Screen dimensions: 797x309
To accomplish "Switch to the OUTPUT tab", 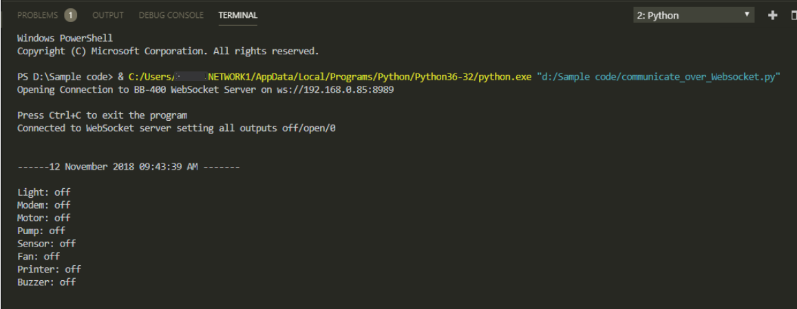I will click(x=107, y=15).
